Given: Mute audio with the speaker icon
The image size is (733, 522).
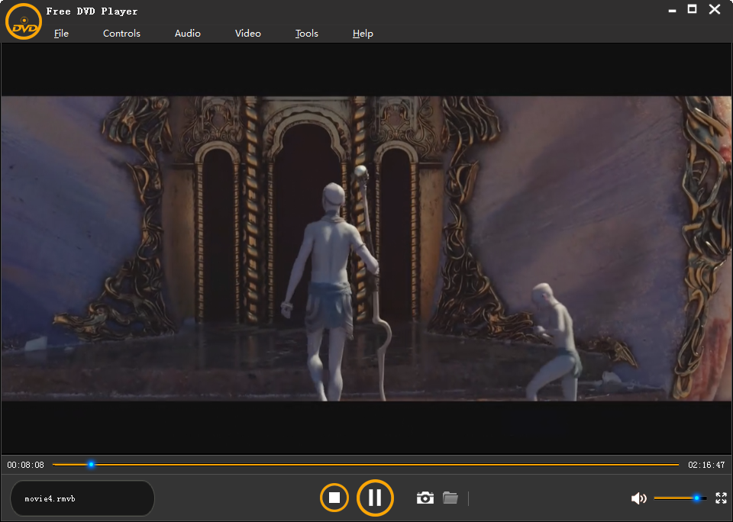Looking at the screenshot, I should tap(638, 498).
